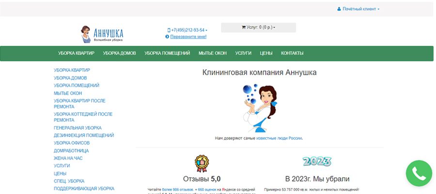Click the arrow icon before Перезвоните мне
The height and width of the screenshot is (194, 436).
click(167, 37)
